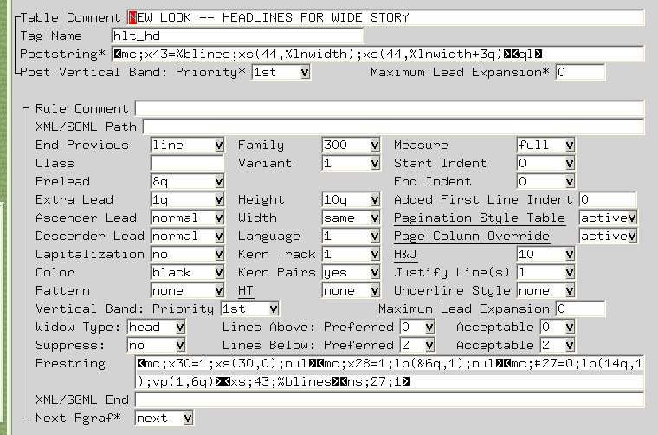Open the Page Column Override link

pos(471,237)
